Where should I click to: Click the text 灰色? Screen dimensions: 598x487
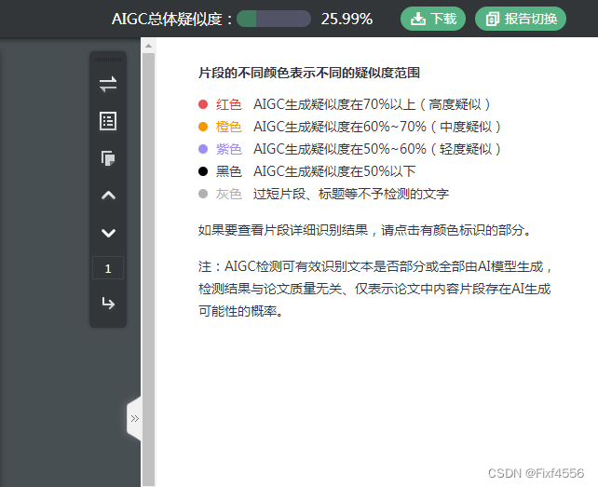tap(229, 194)
